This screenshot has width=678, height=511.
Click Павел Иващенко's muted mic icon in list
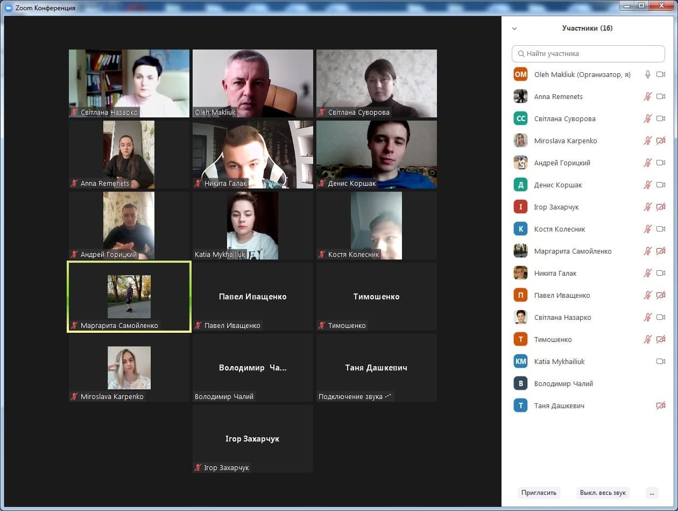point(648,295)
